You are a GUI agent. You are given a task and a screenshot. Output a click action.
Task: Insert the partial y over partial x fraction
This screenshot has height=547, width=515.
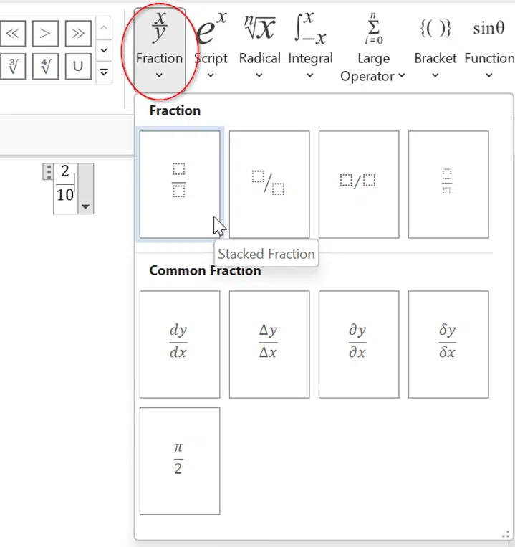tap(359, 344)
